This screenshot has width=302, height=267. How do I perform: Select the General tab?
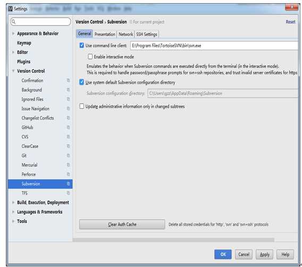[85, 34]
